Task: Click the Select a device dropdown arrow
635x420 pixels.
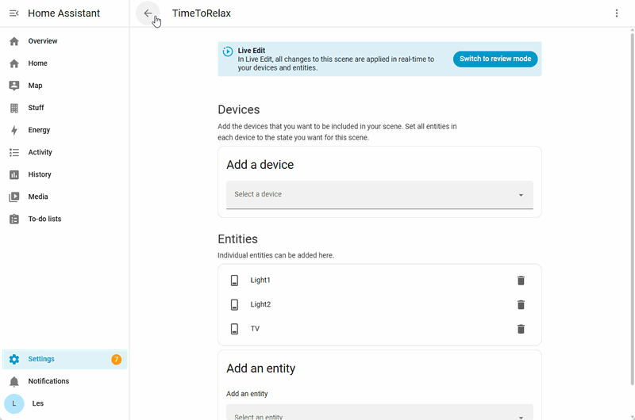Action: [521, 195]
